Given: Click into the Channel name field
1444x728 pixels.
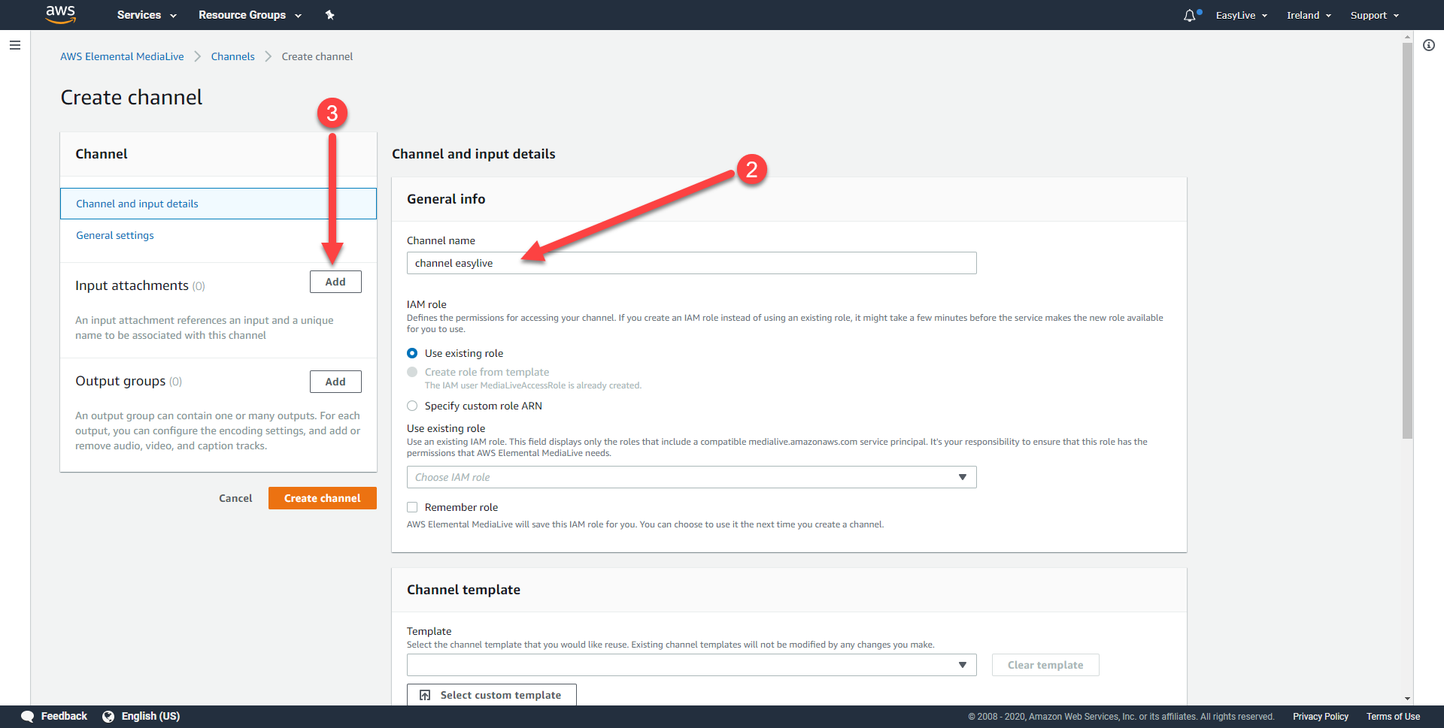Looking at the screenshot, I should pyautogui.click(x=691, y=263).
